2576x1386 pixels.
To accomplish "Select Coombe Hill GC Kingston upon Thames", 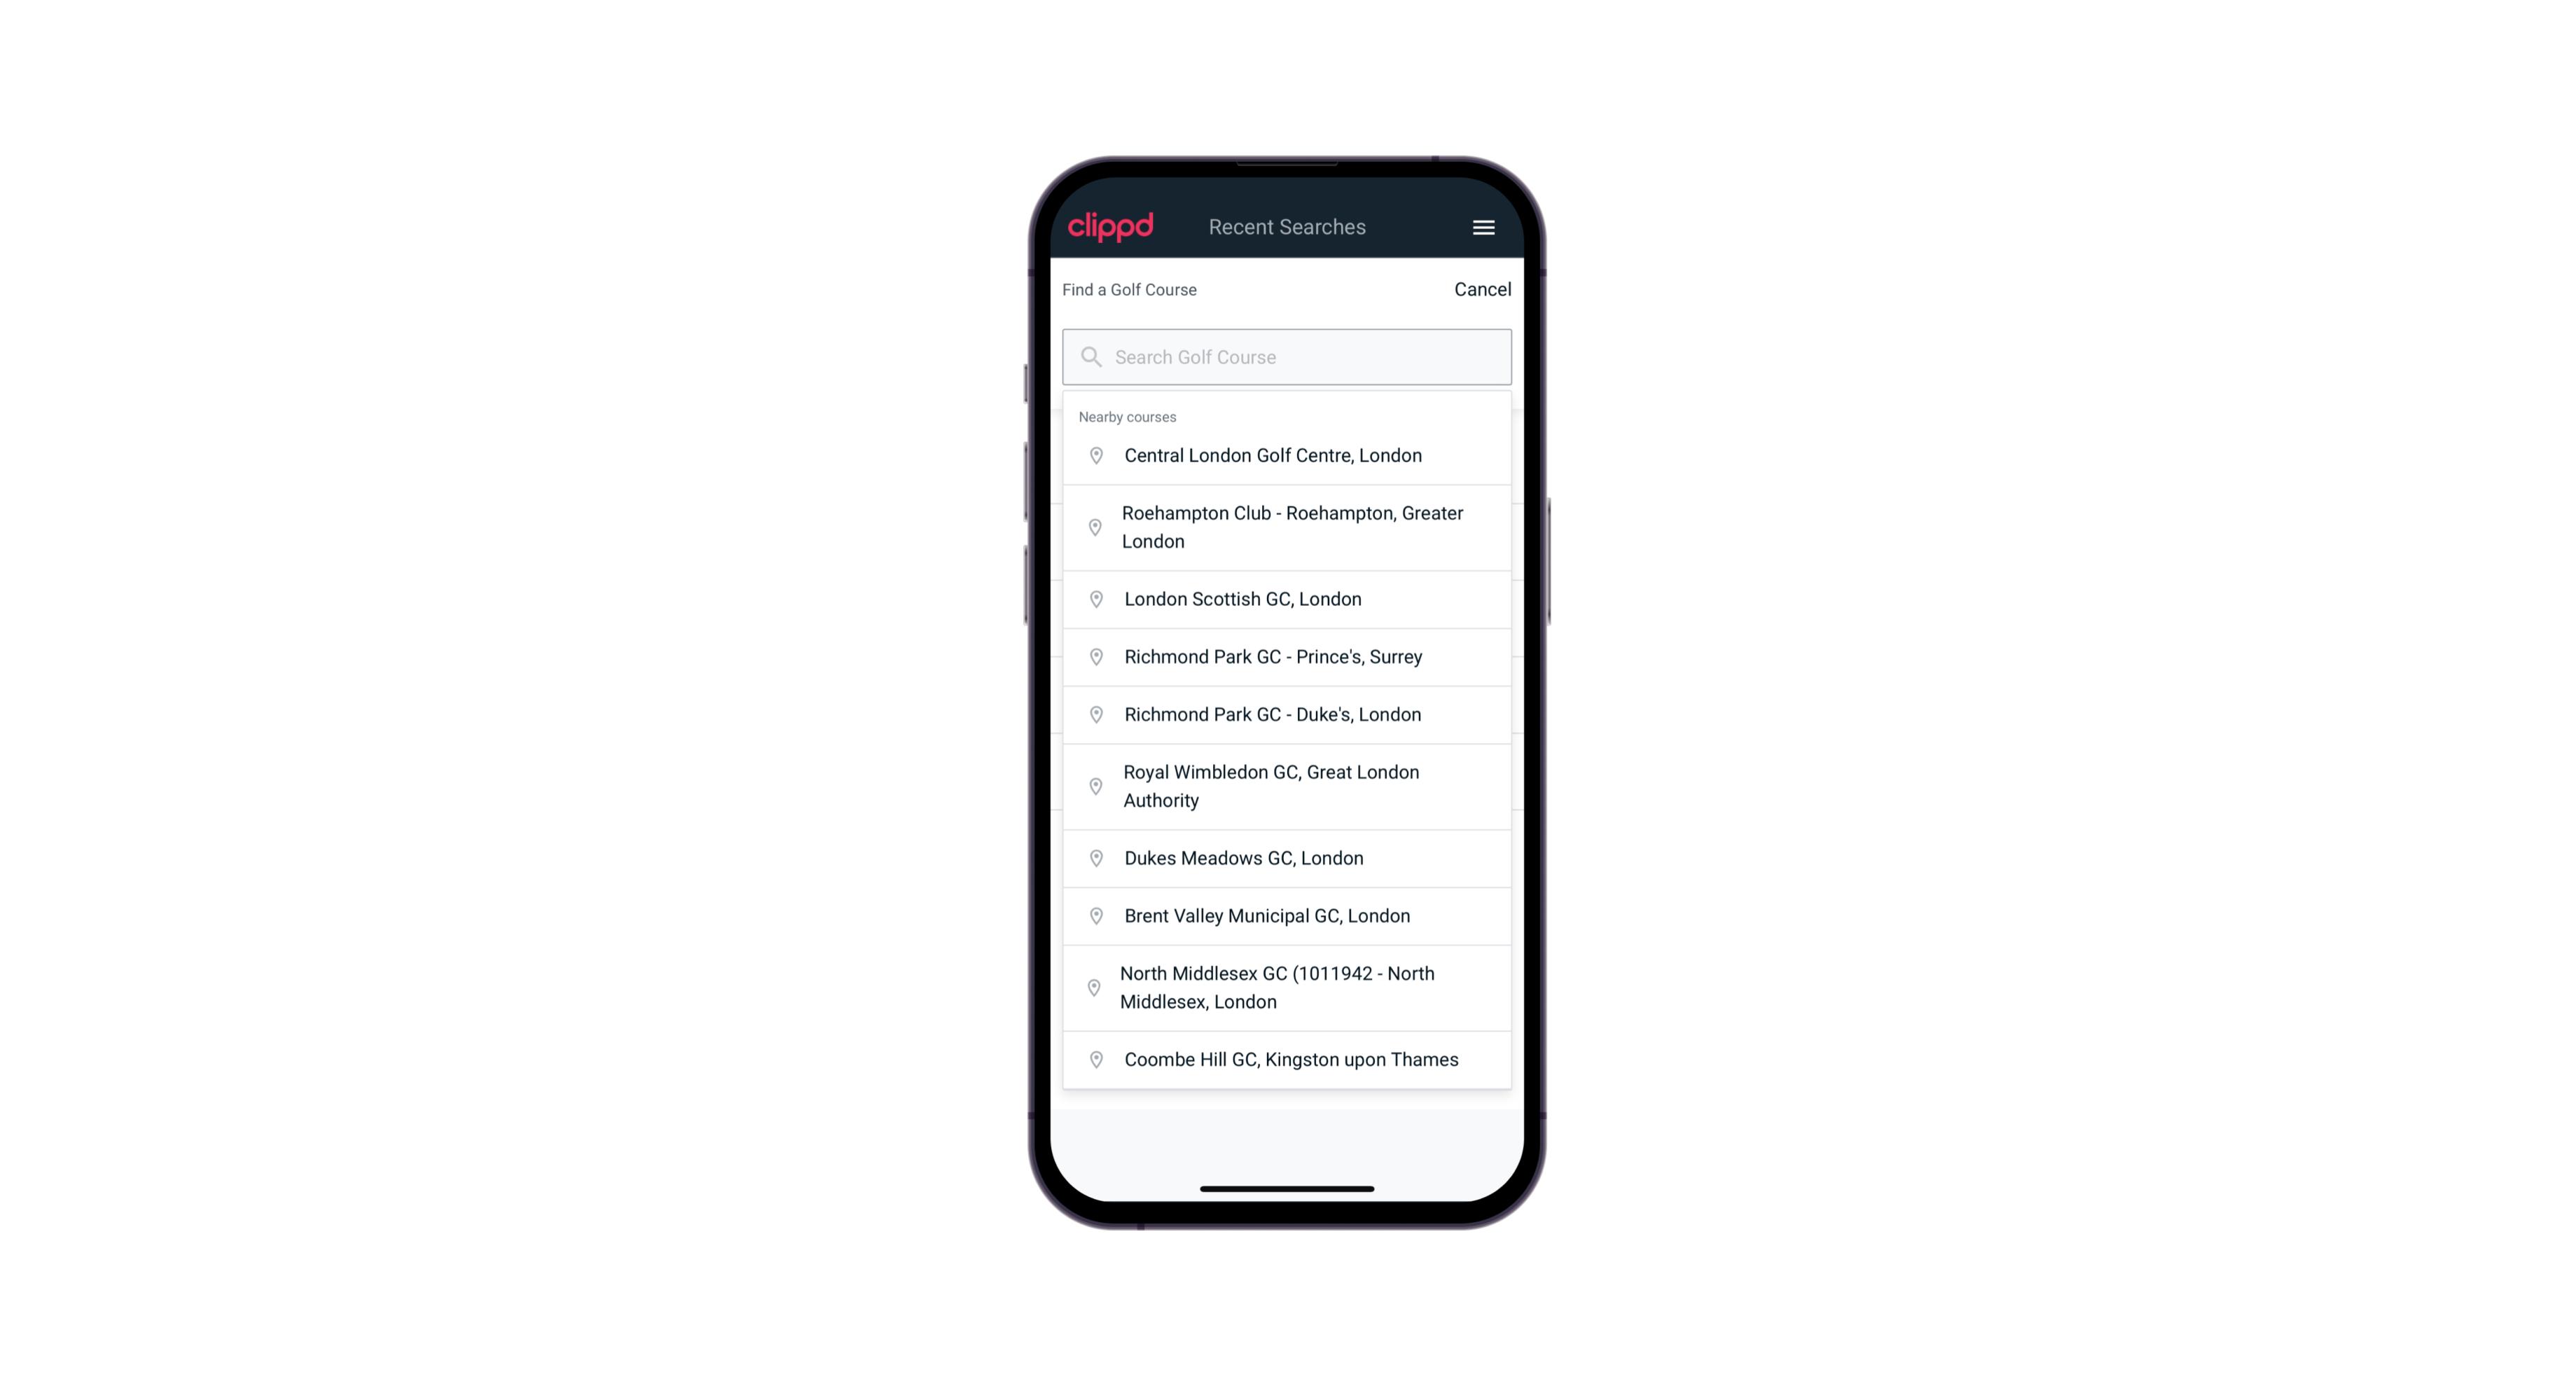I will (x=1288, y=1060).
